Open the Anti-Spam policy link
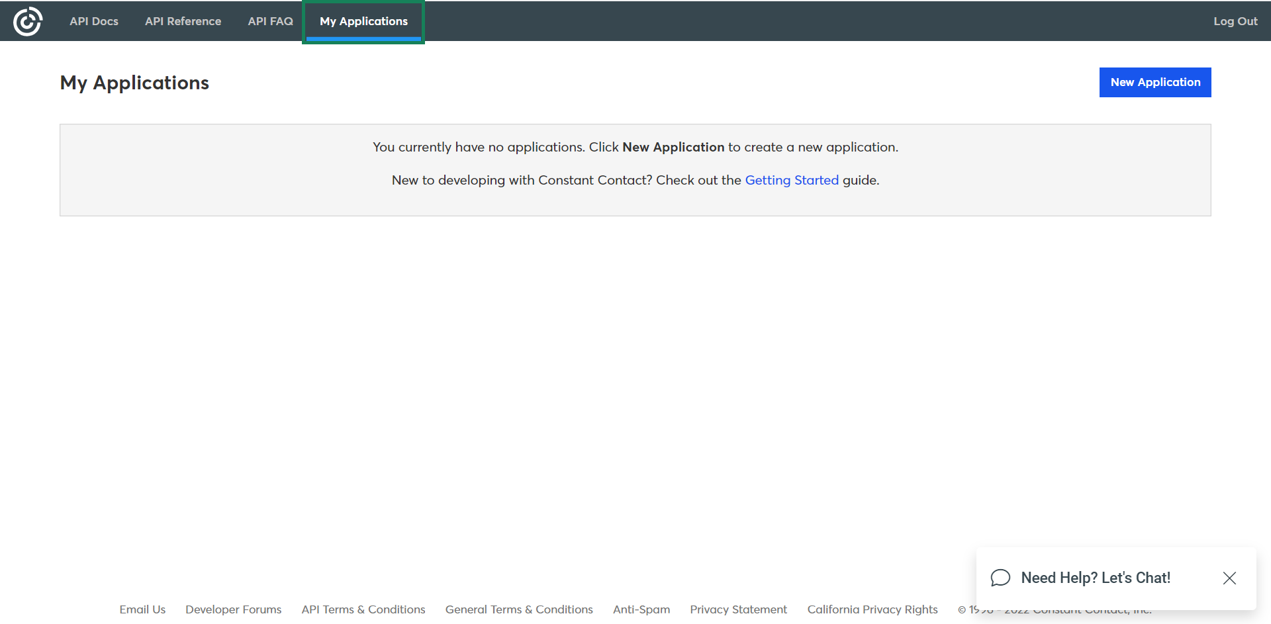This screenshot has height=624, width=1271. (641, 609)
